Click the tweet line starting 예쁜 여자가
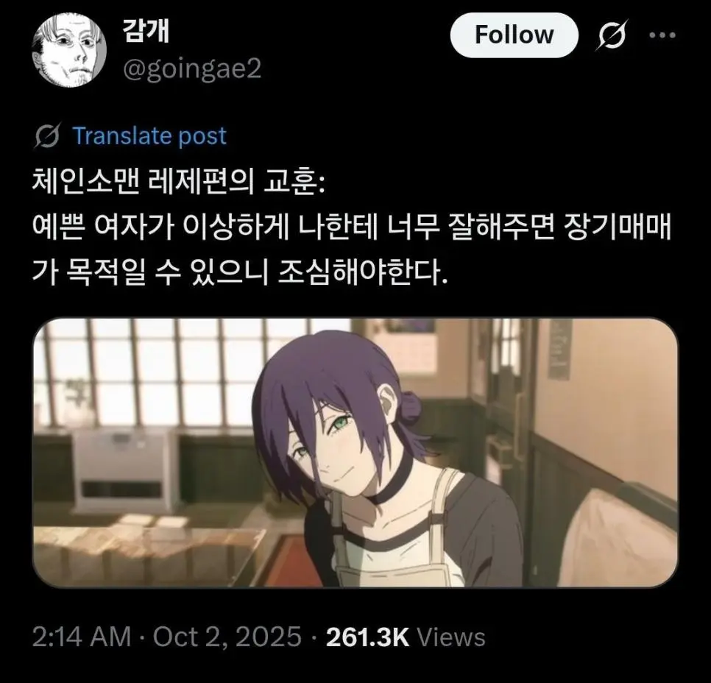Image resolution: width=711 pixels, height=683 pixels. (352, 226)
